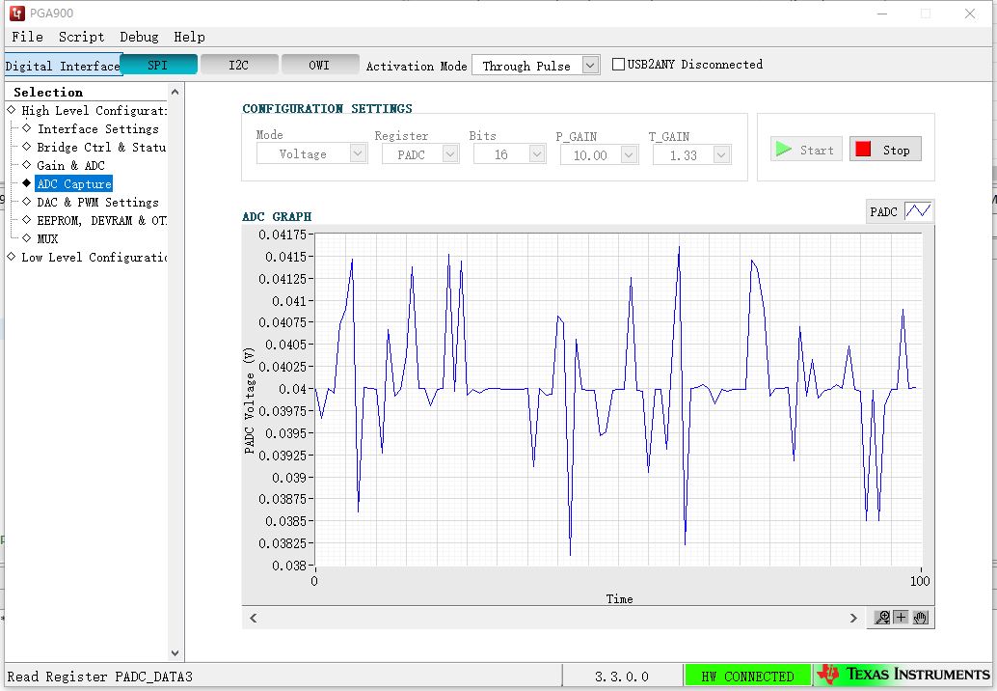
Task: Open the Activation Mode dropdown
Action: click(591, 65)
